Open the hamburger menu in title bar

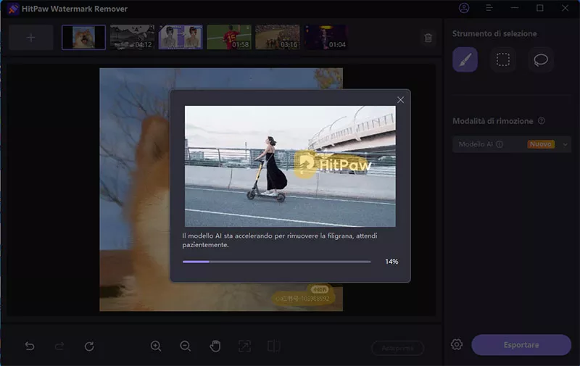tap(490, 8)
